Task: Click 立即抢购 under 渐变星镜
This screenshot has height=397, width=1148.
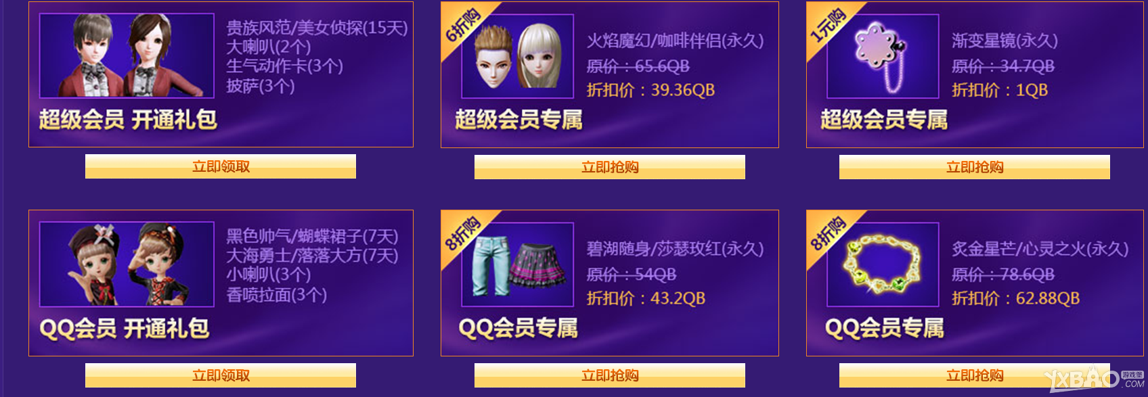Action: 975,167
